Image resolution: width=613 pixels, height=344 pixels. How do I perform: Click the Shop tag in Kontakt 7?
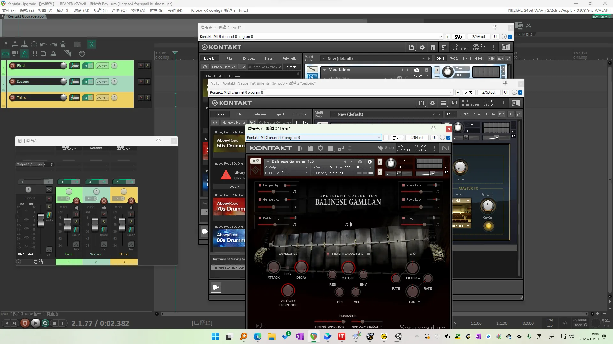point(386,148)
